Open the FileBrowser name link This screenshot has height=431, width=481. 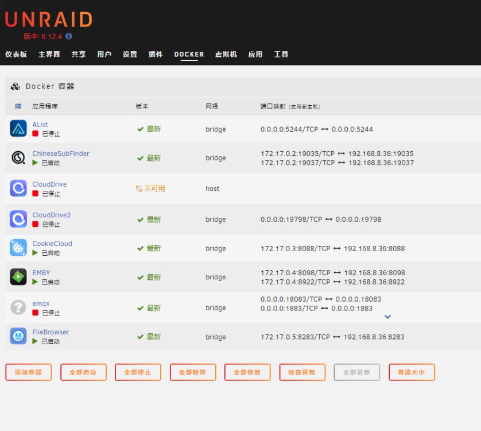[51, 332]
